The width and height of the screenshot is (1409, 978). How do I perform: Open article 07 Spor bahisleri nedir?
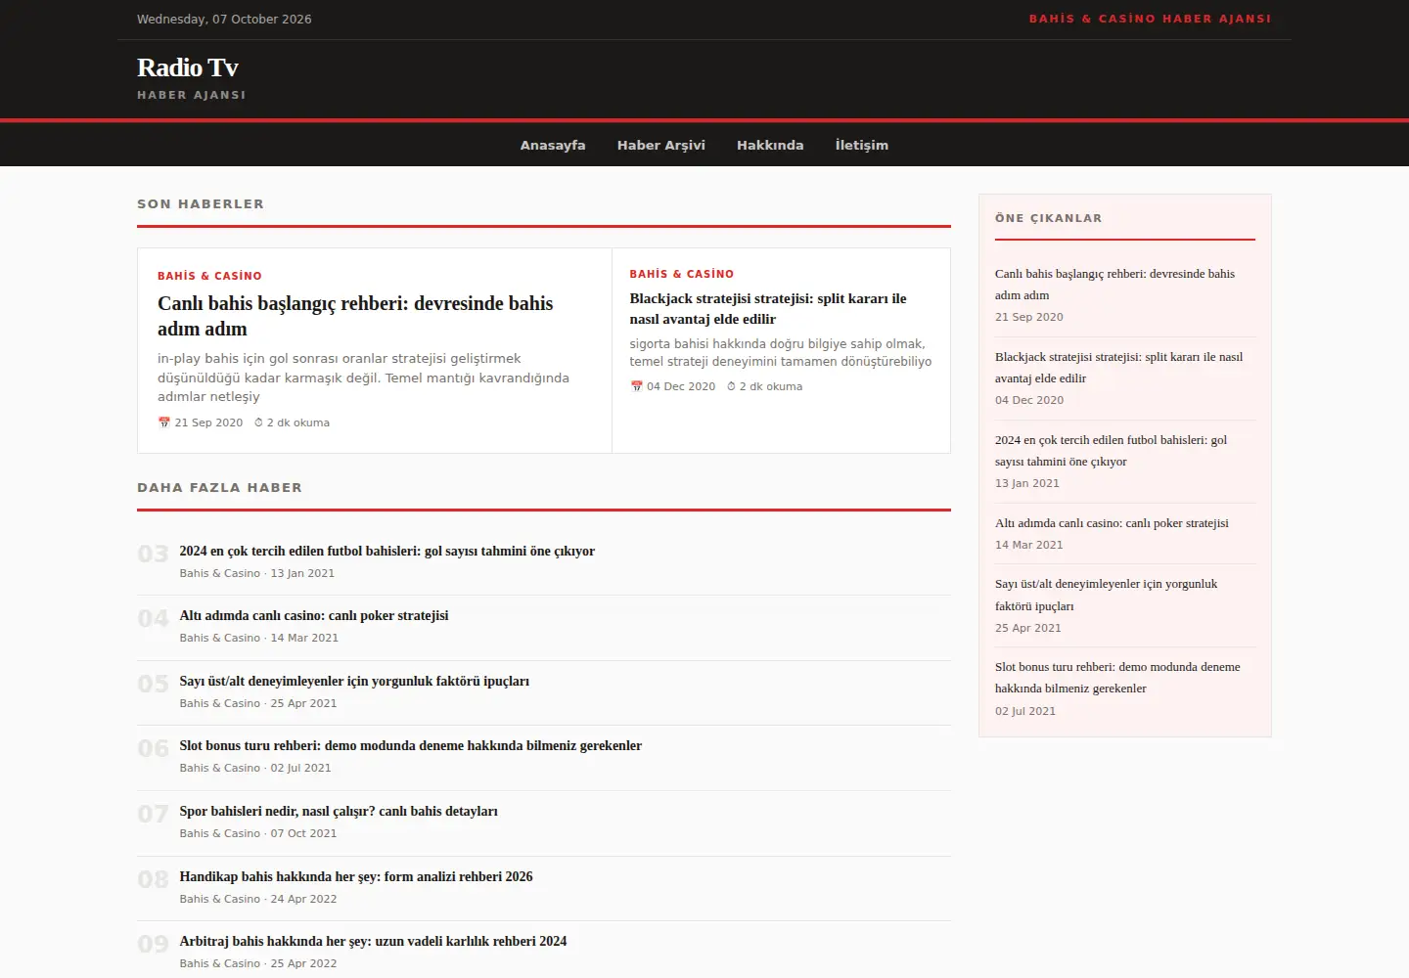point(339,812)
